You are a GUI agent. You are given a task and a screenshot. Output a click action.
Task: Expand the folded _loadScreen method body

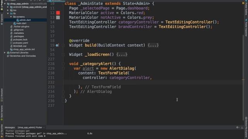click(x=122, y=54)
